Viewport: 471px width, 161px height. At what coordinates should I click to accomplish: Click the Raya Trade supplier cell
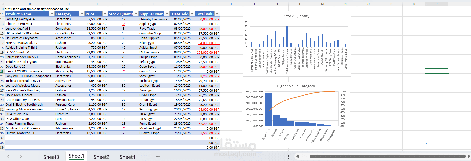pos(154,29)
